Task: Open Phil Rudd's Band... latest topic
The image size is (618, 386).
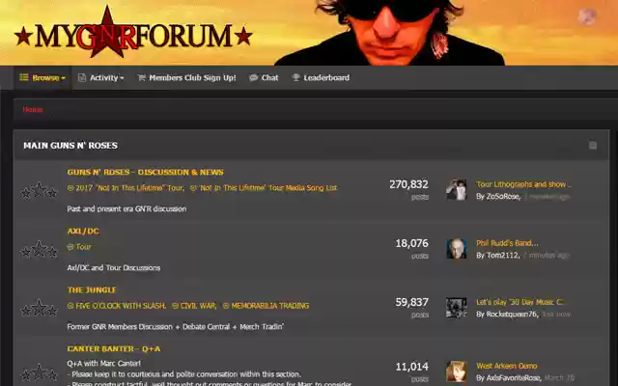Action: [x=507, y=243]
